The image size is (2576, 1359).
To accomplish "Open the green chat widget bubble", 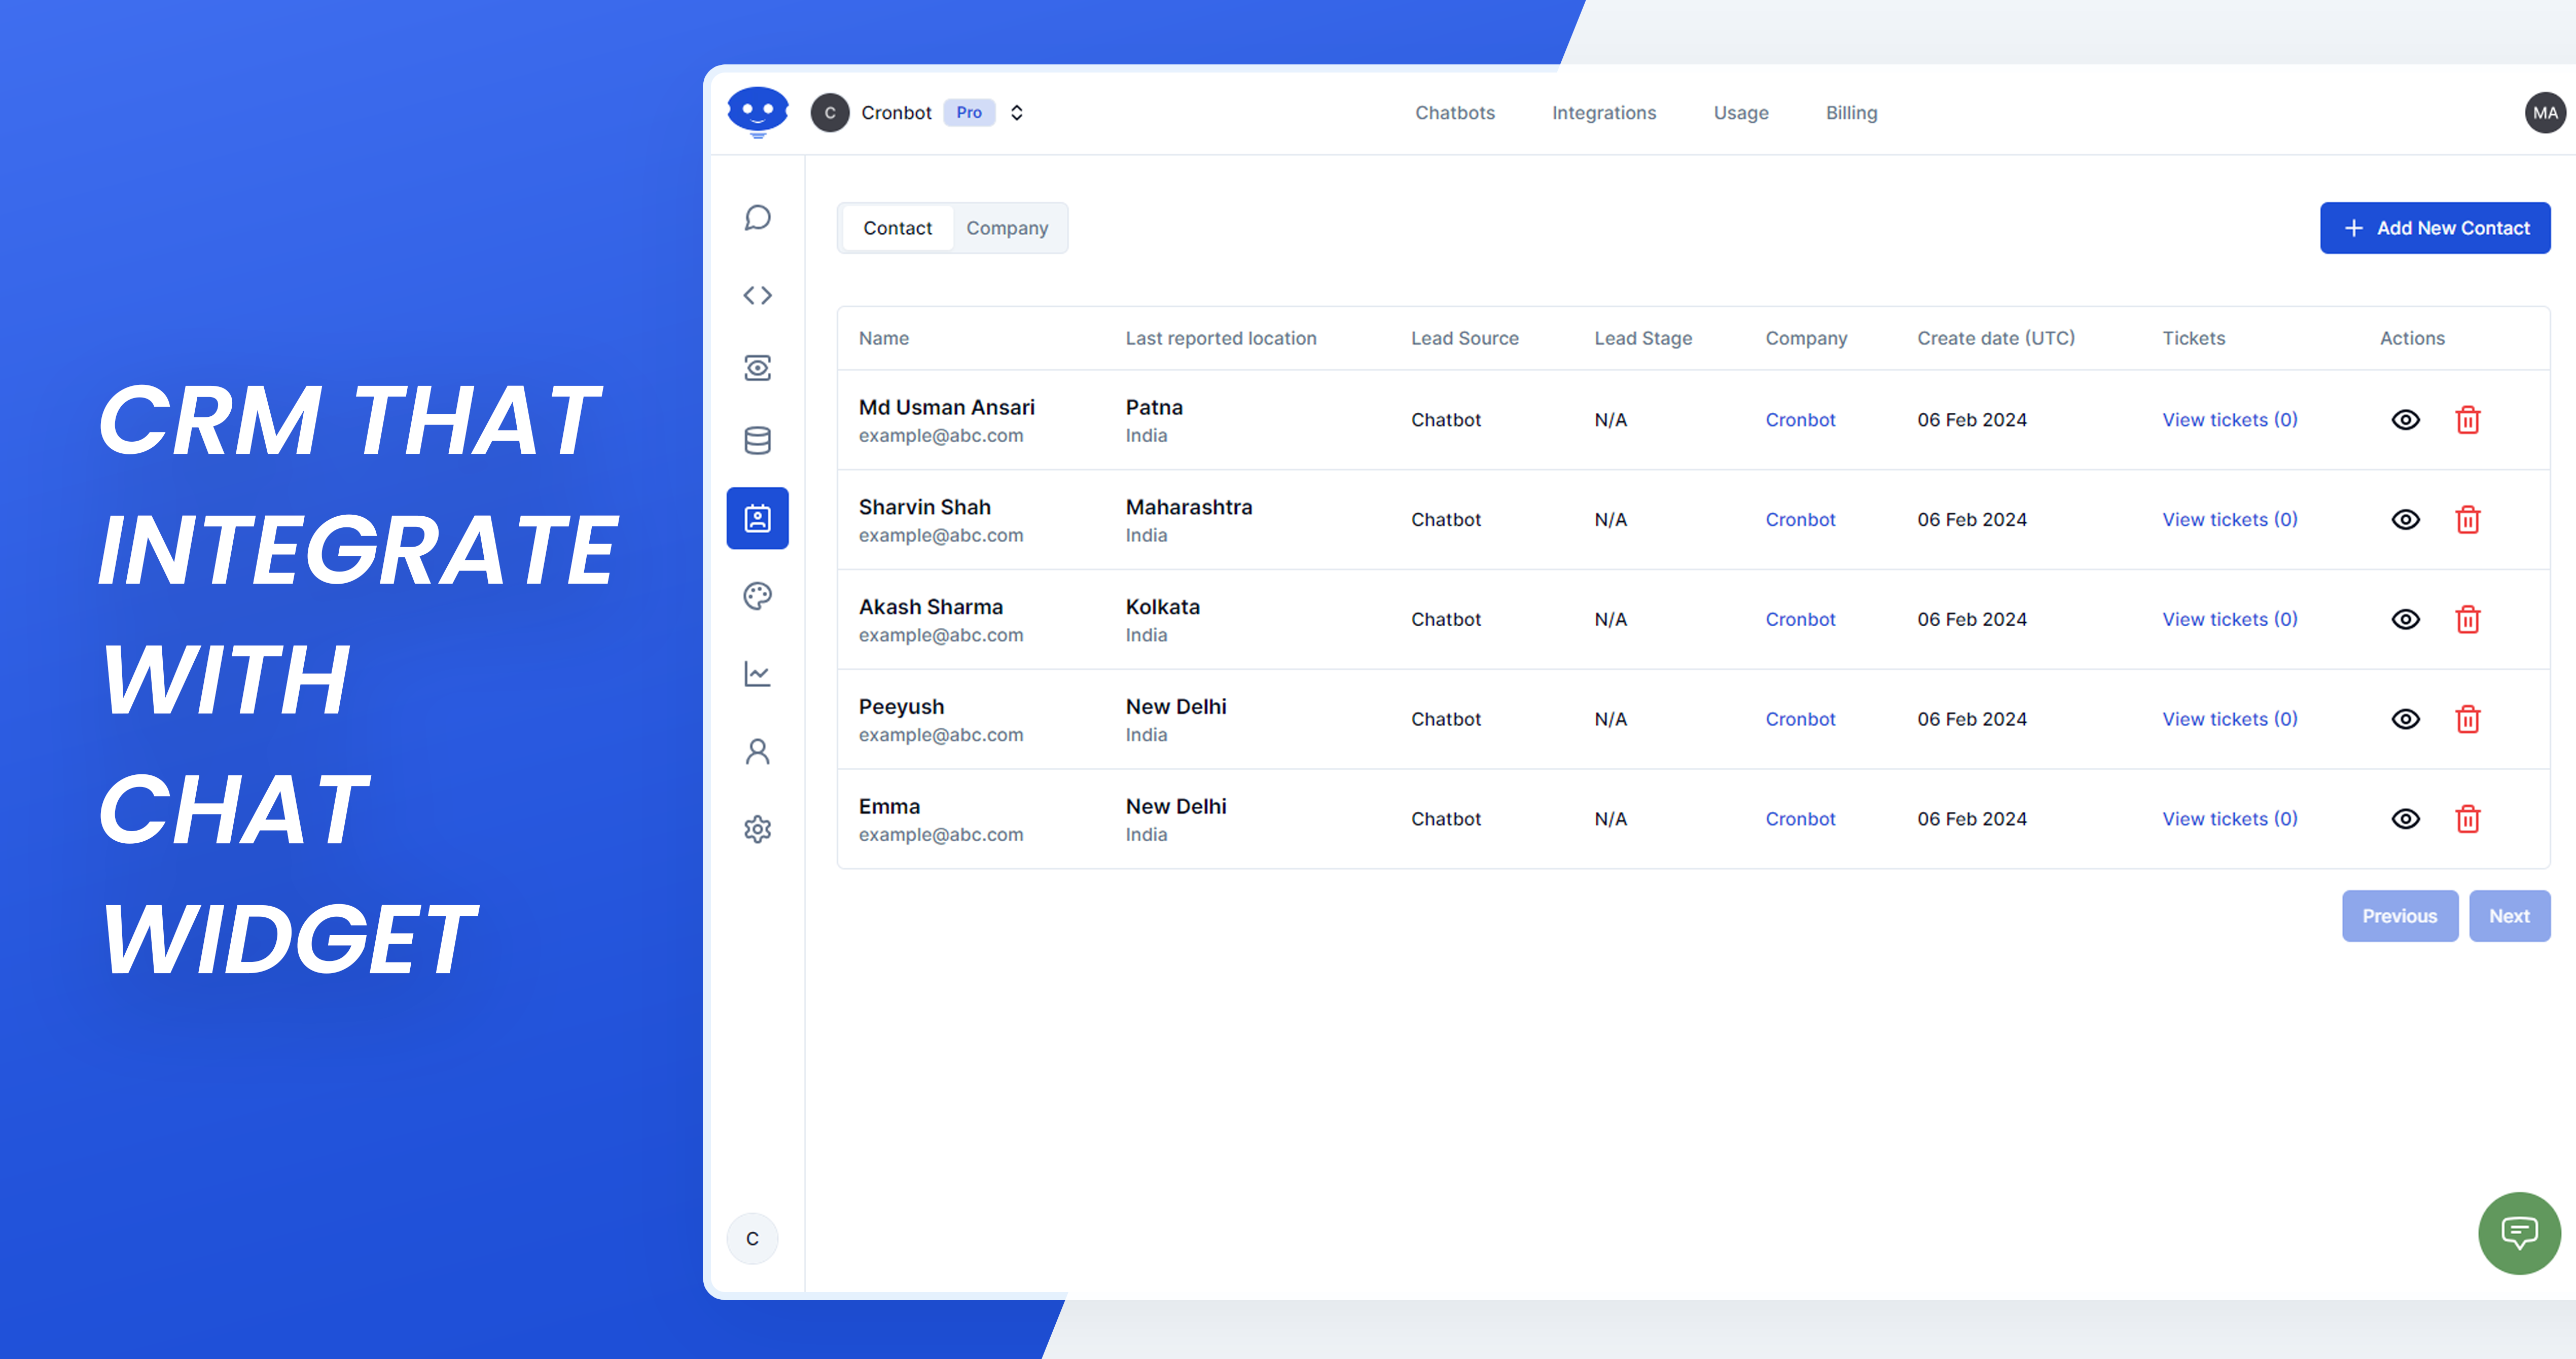I will (x=2518, y=1232).
